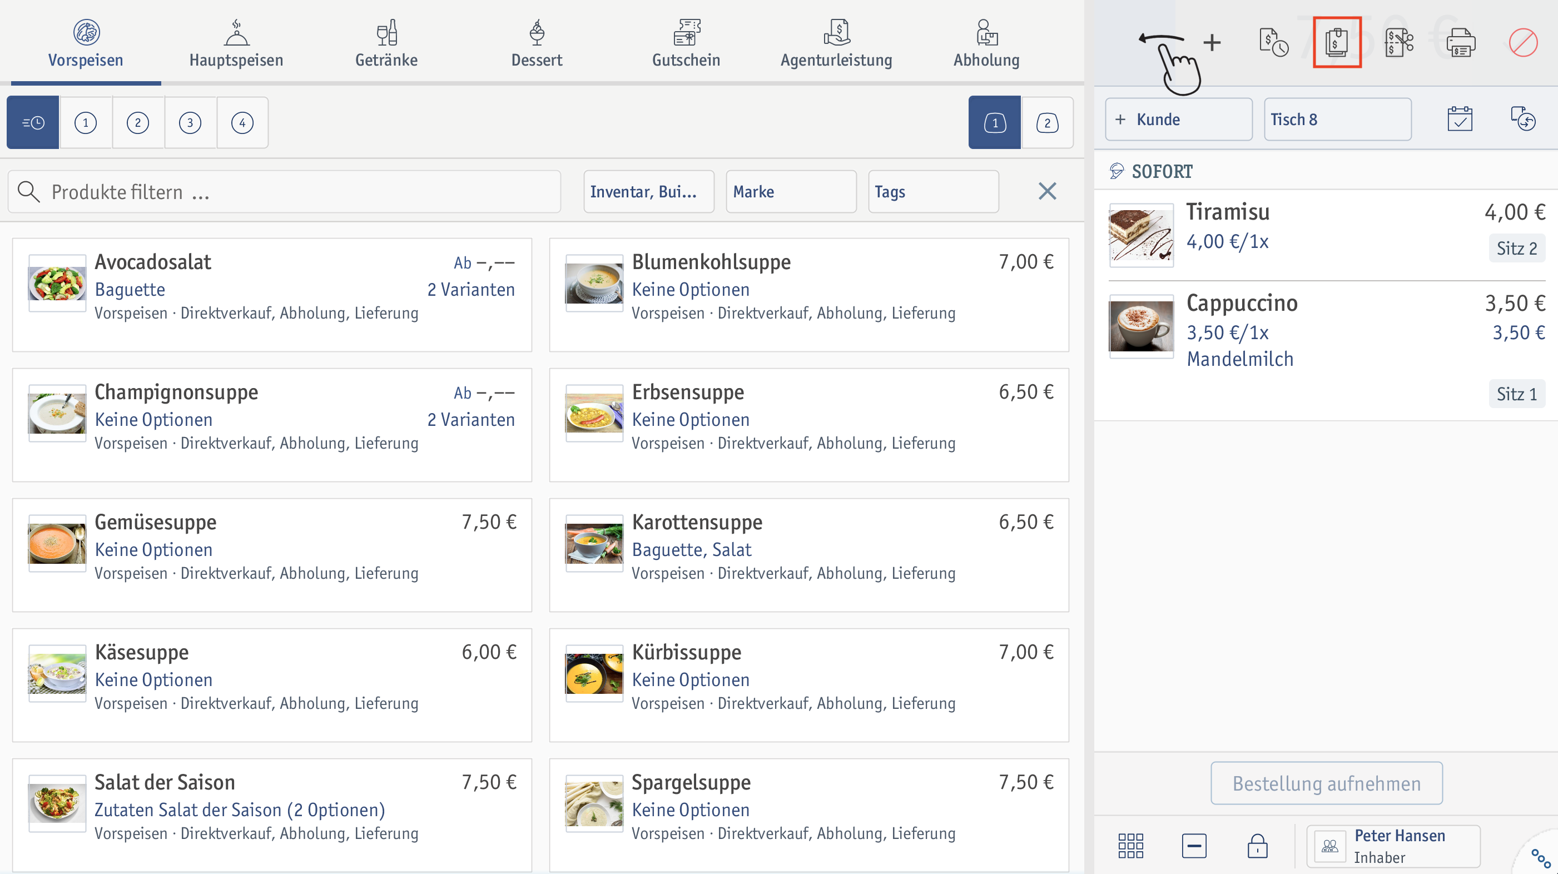The image size is (1558, 874).
Task: Click the SOFORT bell service icon
Action: (1116, 171)
